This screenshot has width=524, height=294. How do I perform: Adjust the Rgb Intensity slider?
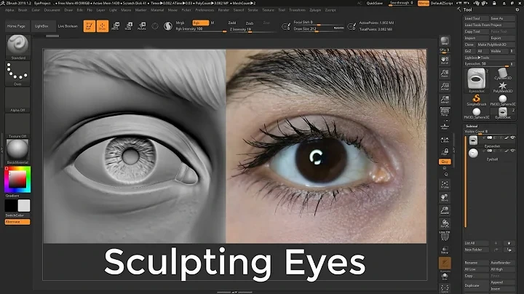tap(201, 29)
